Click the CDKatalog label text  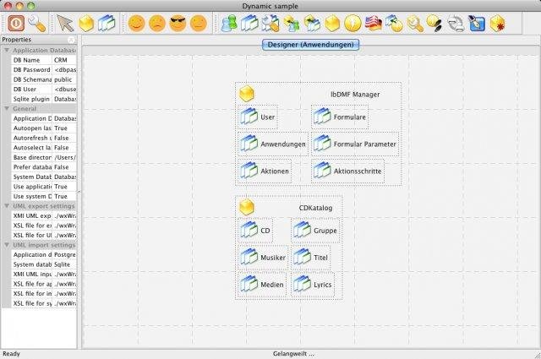(x=315, y=208)
